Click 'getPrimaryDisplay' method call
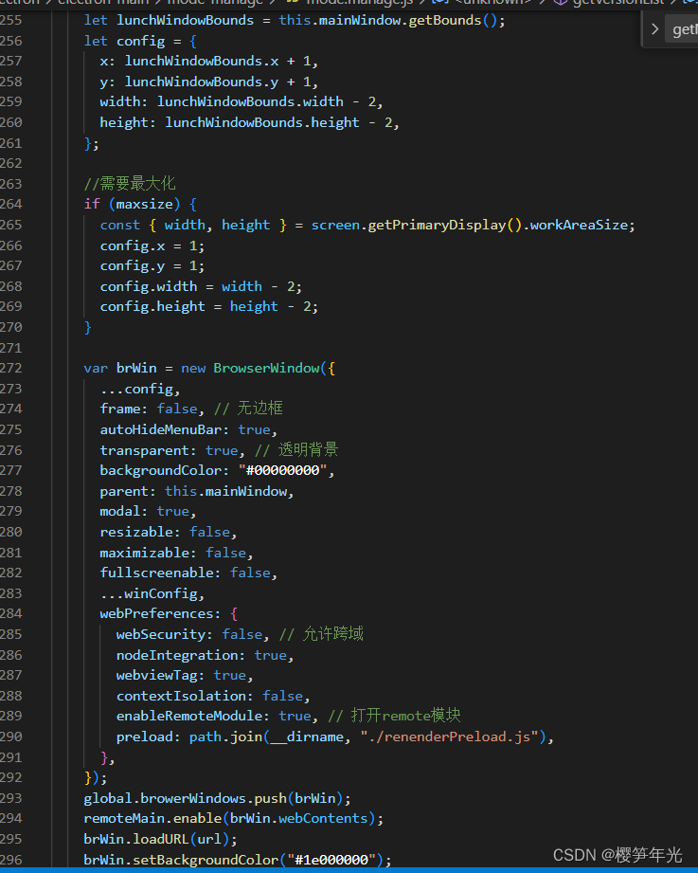Image resolution: width=698 pixels, height=873 pixels. [x=438, y=225]
